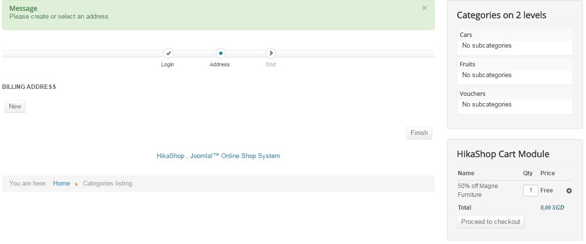Click 'No subcategories' under Fruits

[487, 75]
